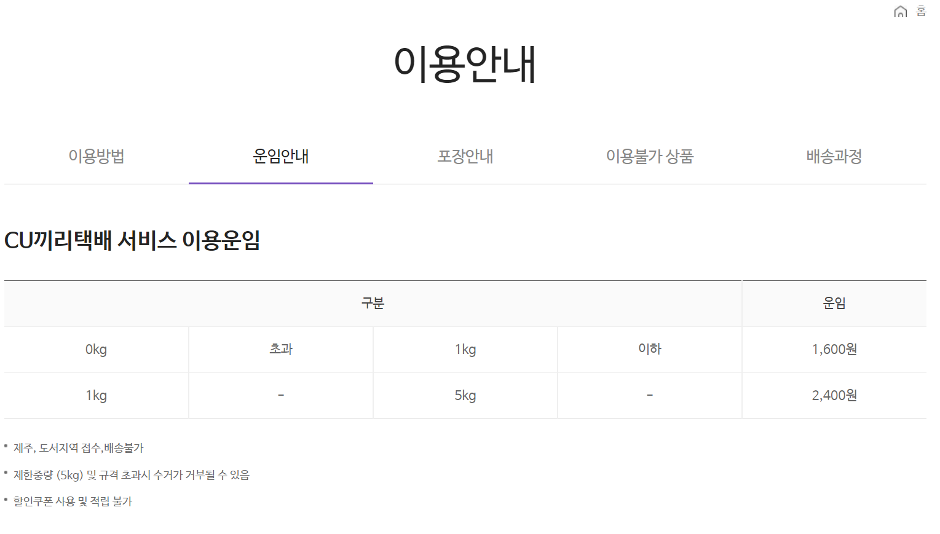Select the 운임안내 tab
This screenshot has width=940, height=534.
[x=281, y=156]
